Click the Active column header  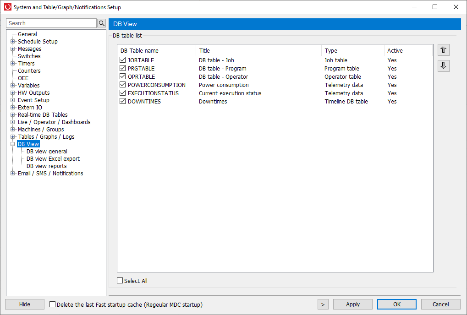pyautogui.click(x=408, y=50)
